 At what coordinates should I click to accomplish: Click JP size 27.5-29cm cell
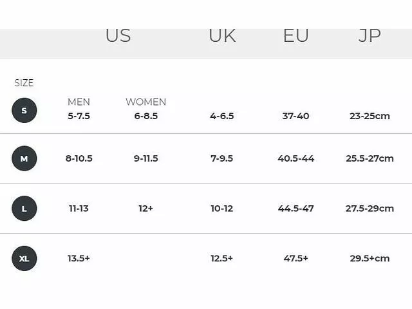(x=370, y=209)
